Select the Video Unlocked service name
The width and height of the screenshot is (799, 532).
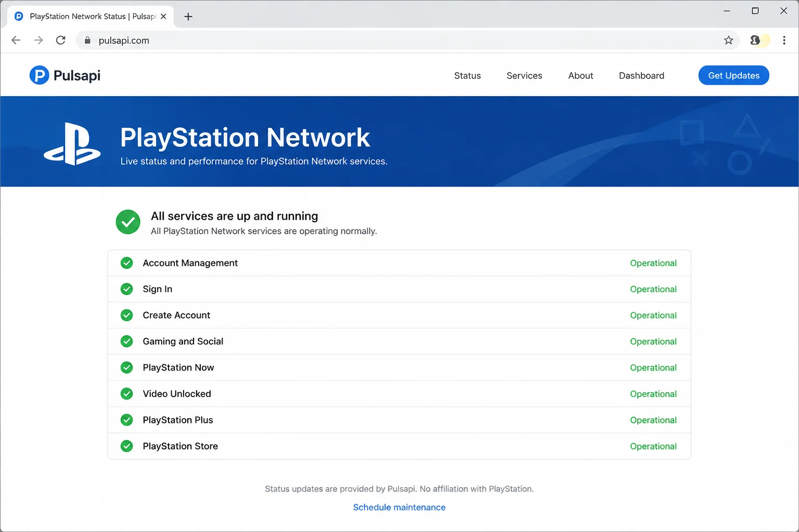(176, 394)
